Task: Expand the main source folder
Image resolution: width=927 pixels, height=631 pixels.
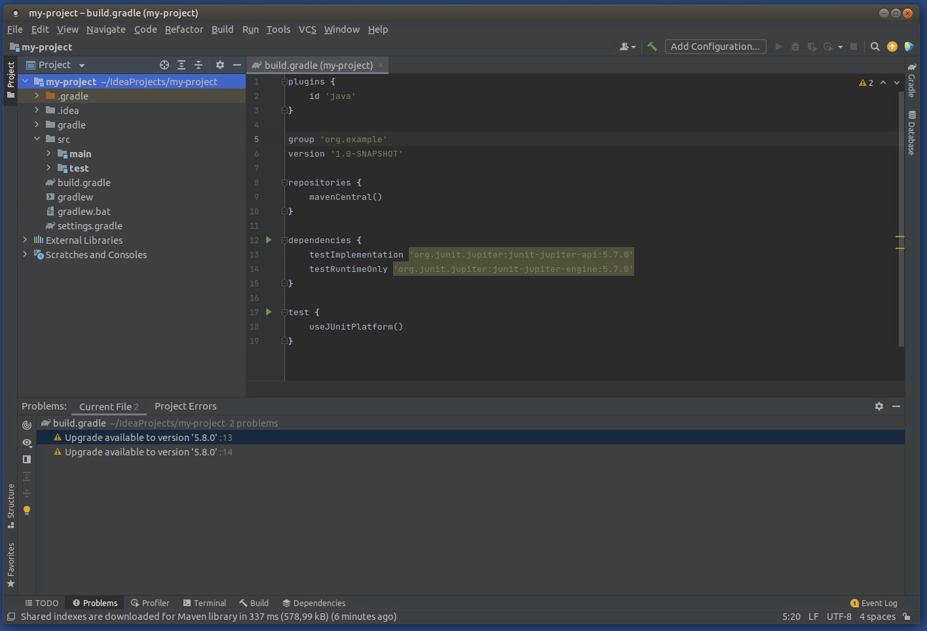Action: pos(49,153)
